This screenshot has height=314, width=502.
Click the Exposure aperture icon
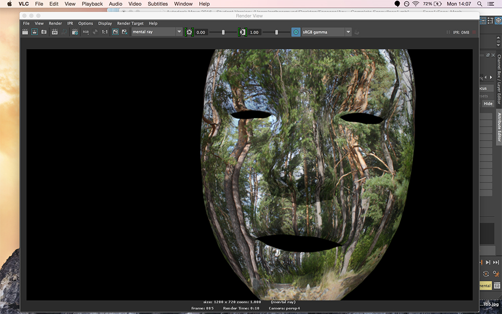189,32
